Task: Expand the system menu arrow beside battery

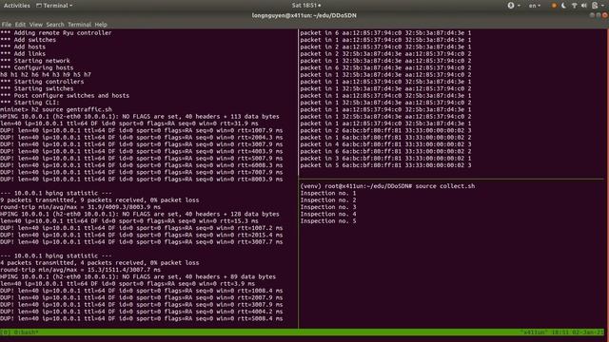Action: point(603,6)
